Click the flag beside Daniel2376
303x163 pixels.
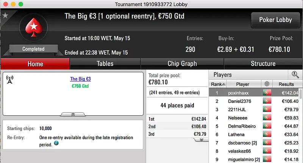[268, 101]
